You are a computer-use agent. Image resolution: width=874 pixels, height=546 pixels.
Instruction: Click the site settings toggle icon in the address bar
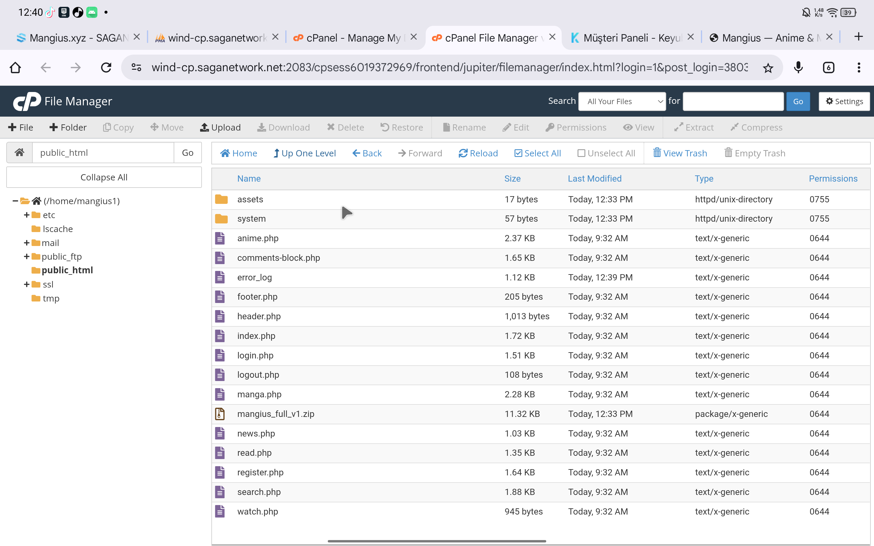136,68
